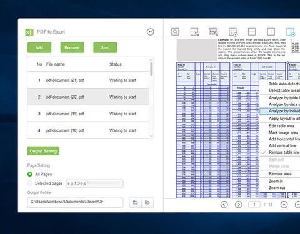Click the back arrow circle icon

(x=151, y=32)
